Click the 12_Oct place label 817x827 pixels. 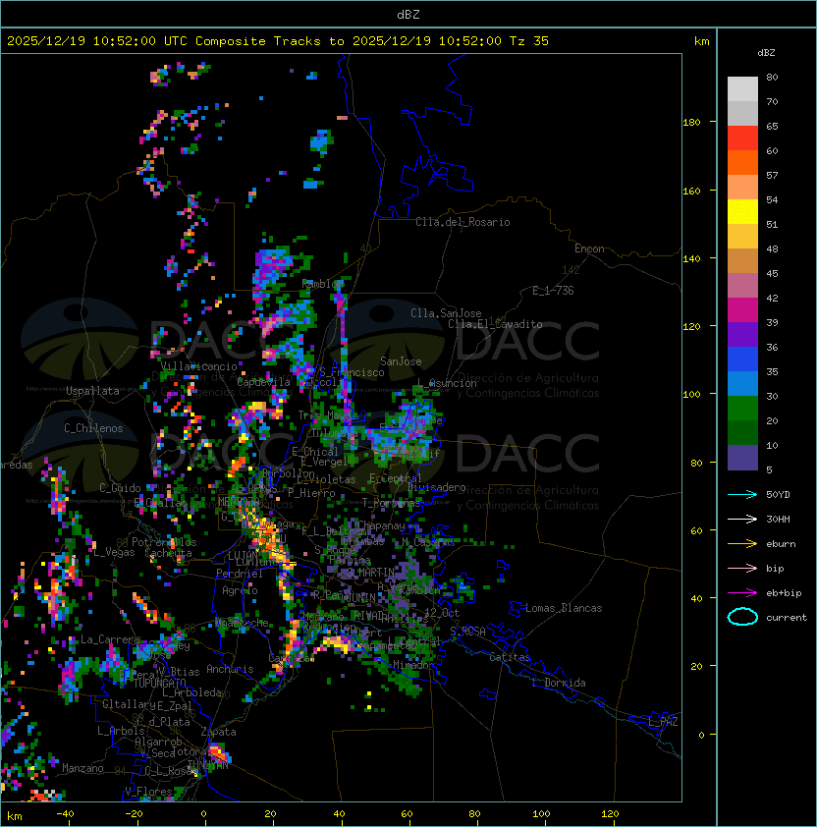coord(442,613)
